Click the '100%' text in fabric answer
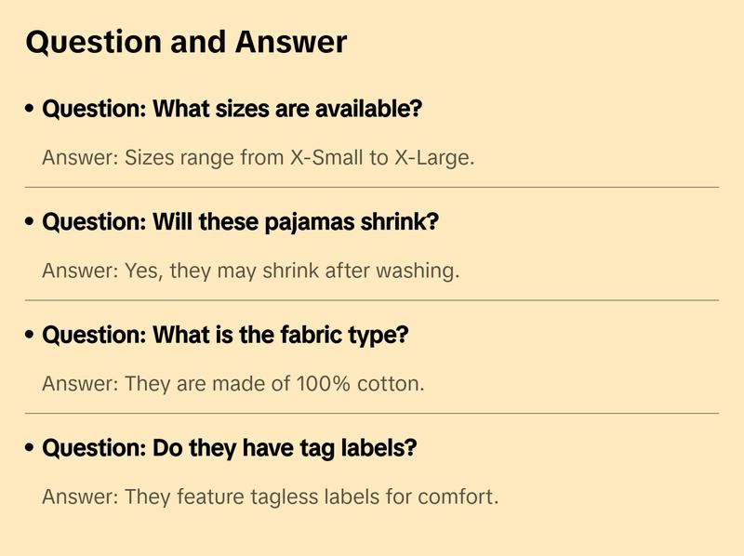The image size is (744, 556). pyautogui.click(x=321, y=383)
